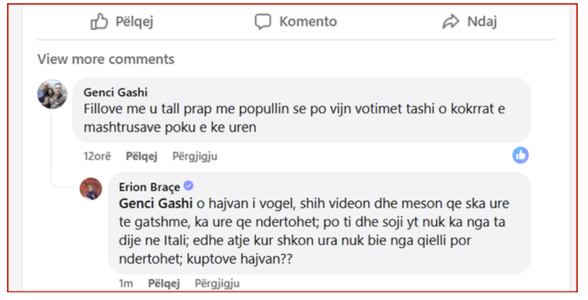
Task: Click the bold Genci Gashi mention in the reply
Action: pyautogui.click(x=156, y=203)
